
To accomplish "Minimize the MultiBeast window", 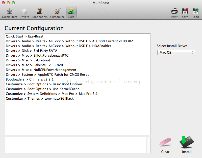I will (x=8, y=3).
